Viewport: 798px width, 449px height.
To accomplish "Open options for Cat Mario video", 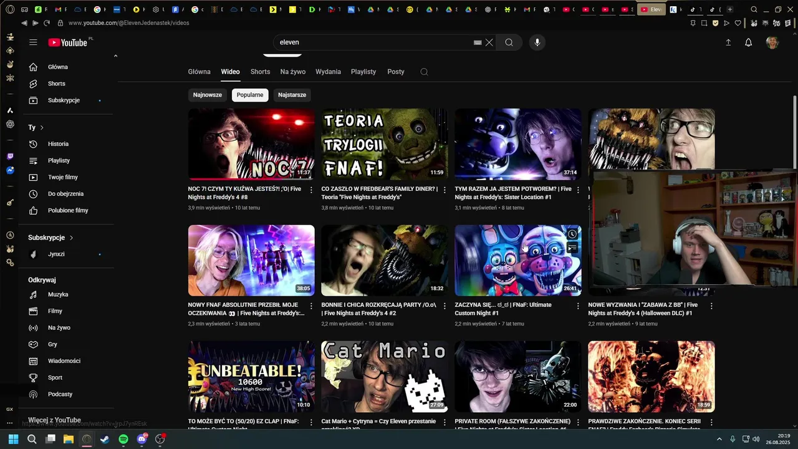I will pos(445,422).
